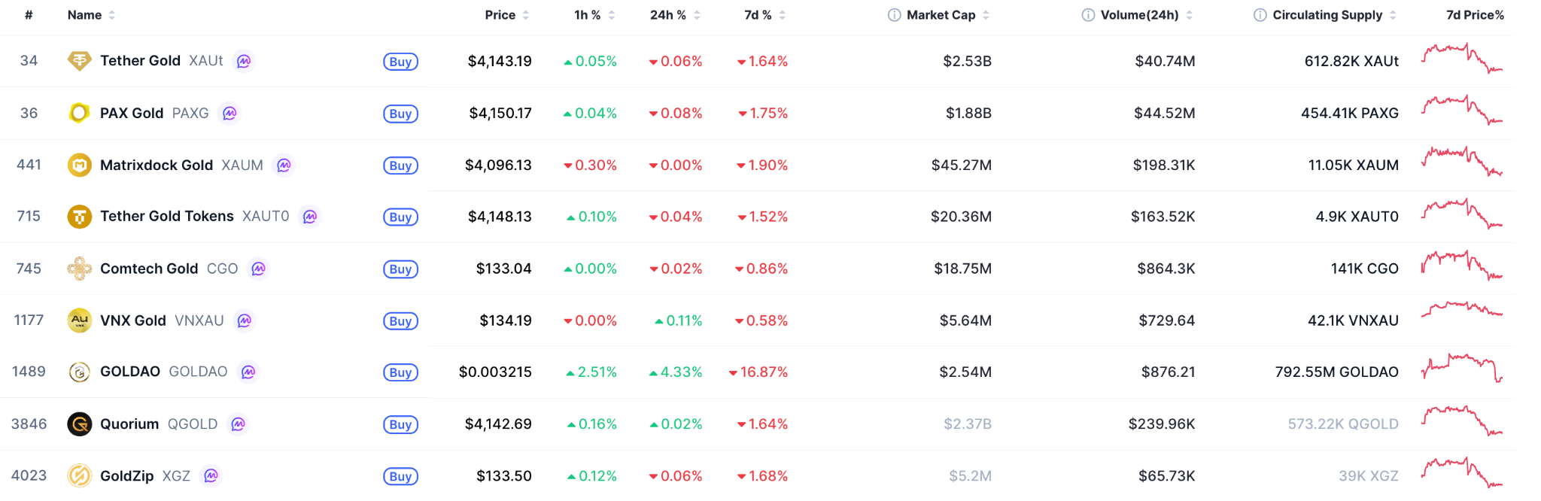The height and width of the screenshot is (501, 1541).
Task: Open the Tether Gold coin logo
Action: pos(79,61)
